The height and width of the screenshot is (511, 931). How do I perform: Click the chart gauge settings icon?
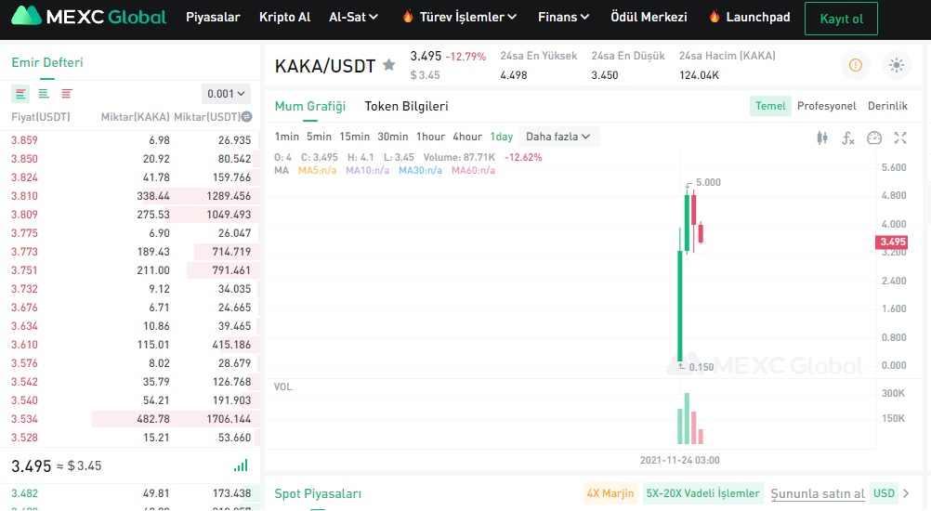click(874, 138)
